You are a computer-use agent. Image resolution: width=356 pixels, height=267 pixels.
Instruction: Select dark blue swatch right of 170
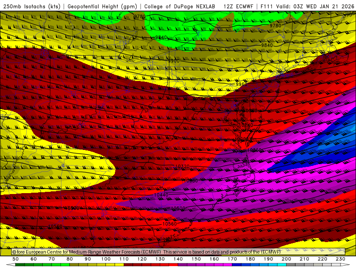[237, 265]
